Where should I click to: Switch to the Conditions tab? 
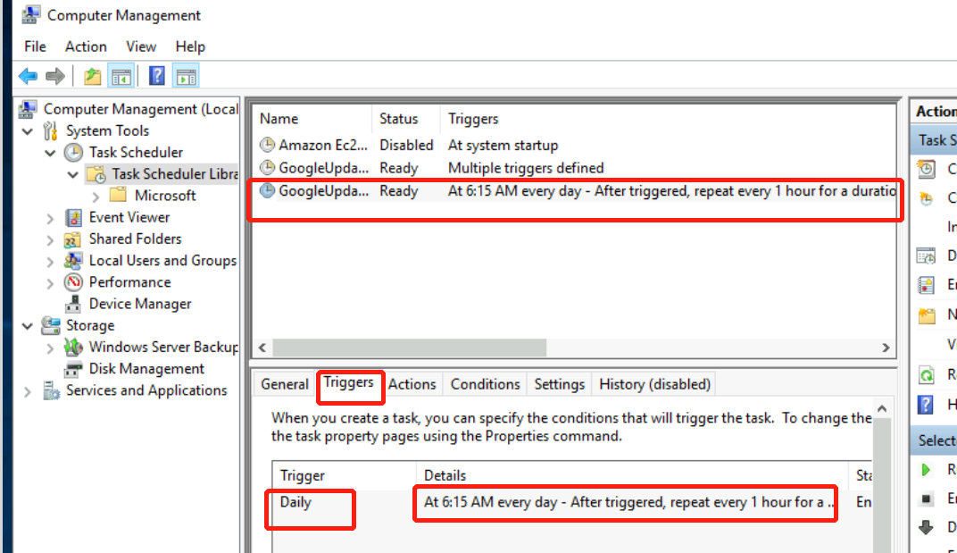click(x=485, y=384)
